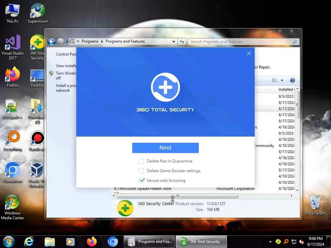The height and width of the screenshot is (248, 331).
Task: Check Delete Game Booster settings option
Action: coord(141,170)
